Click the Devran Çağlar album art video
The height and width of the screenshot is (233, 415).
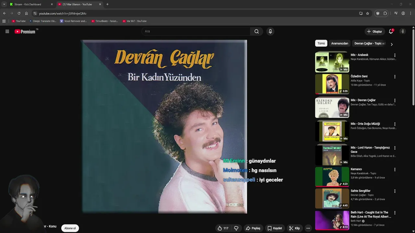(x=164, y=127)
